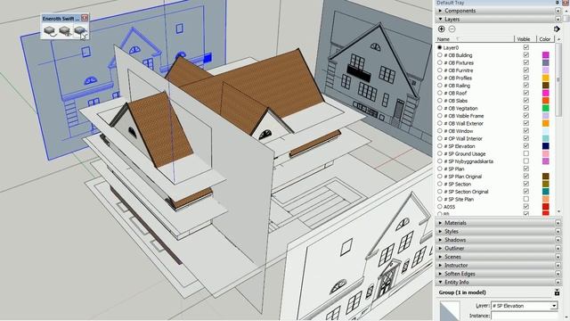The width and height of the screenshot is (570, 321).
Task: Close the Materials panel with its X icon
Action: 558,223
